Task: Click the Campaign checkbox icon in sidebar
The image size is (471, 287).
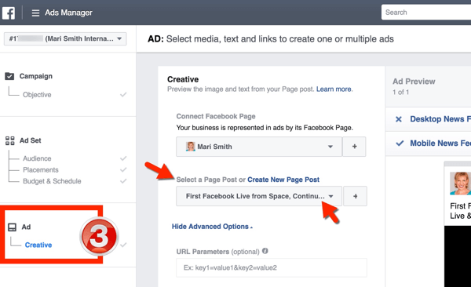Action: (x=9, y=76)
